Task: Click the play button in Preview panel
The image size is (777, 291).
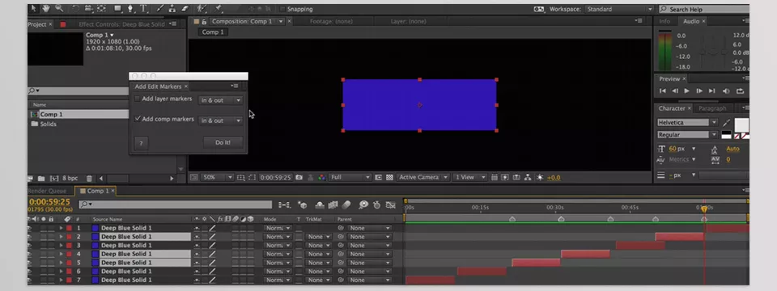Action: coord(687,91)
